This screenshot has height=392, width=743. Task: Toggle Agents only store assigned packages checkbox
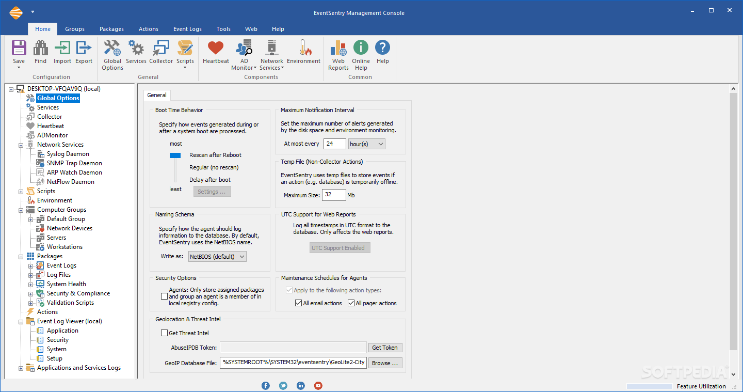point(164,296)
